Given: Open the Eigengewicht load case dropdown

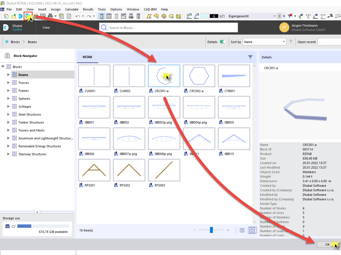Looking at the screenshot, I should (x=274, y=16).
